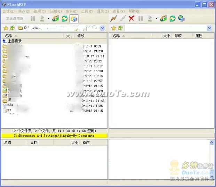Expand the play dropdown arrow in right toolbar
This screenshot has height=187, width=216.
tap(157, 18)
